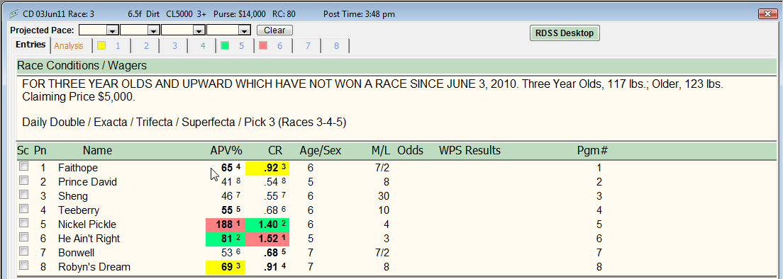Toggle the checkbox beside Nickel Pickle
The image size is (783, 279).
pyautogui.click(x=23, y=223)
